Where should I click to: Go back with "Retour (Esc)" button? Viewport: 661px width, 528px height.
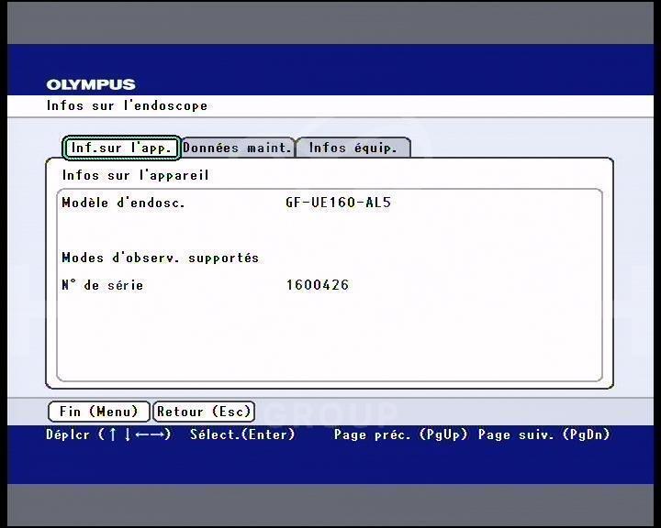(x=204, y=412)
